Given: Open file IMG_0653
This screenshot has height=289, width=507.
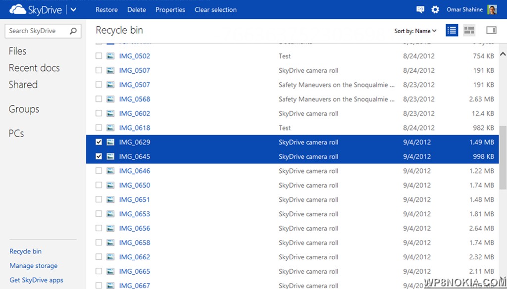Looking at the screenshot, I should pos(135,214).
